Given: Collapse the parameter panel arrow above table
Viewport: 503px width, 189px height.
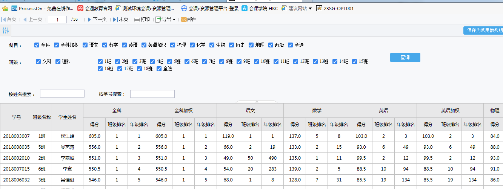Looking at the screenshot, I should click(x=257, y=101).
